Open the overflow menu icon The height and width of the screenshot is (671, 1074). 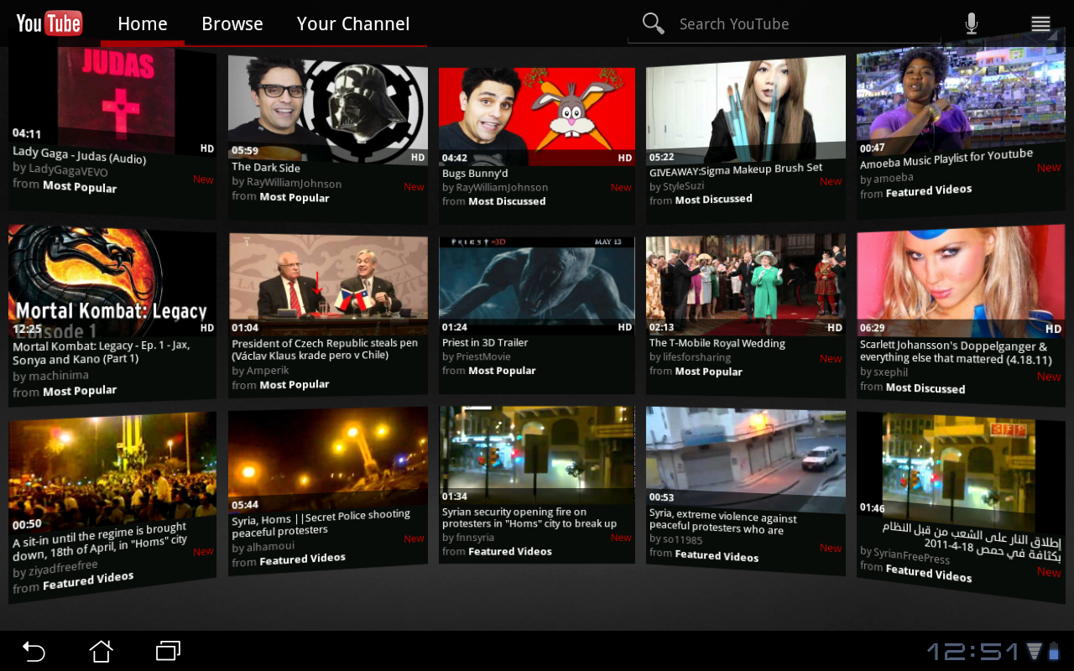tap(1041, 23)
